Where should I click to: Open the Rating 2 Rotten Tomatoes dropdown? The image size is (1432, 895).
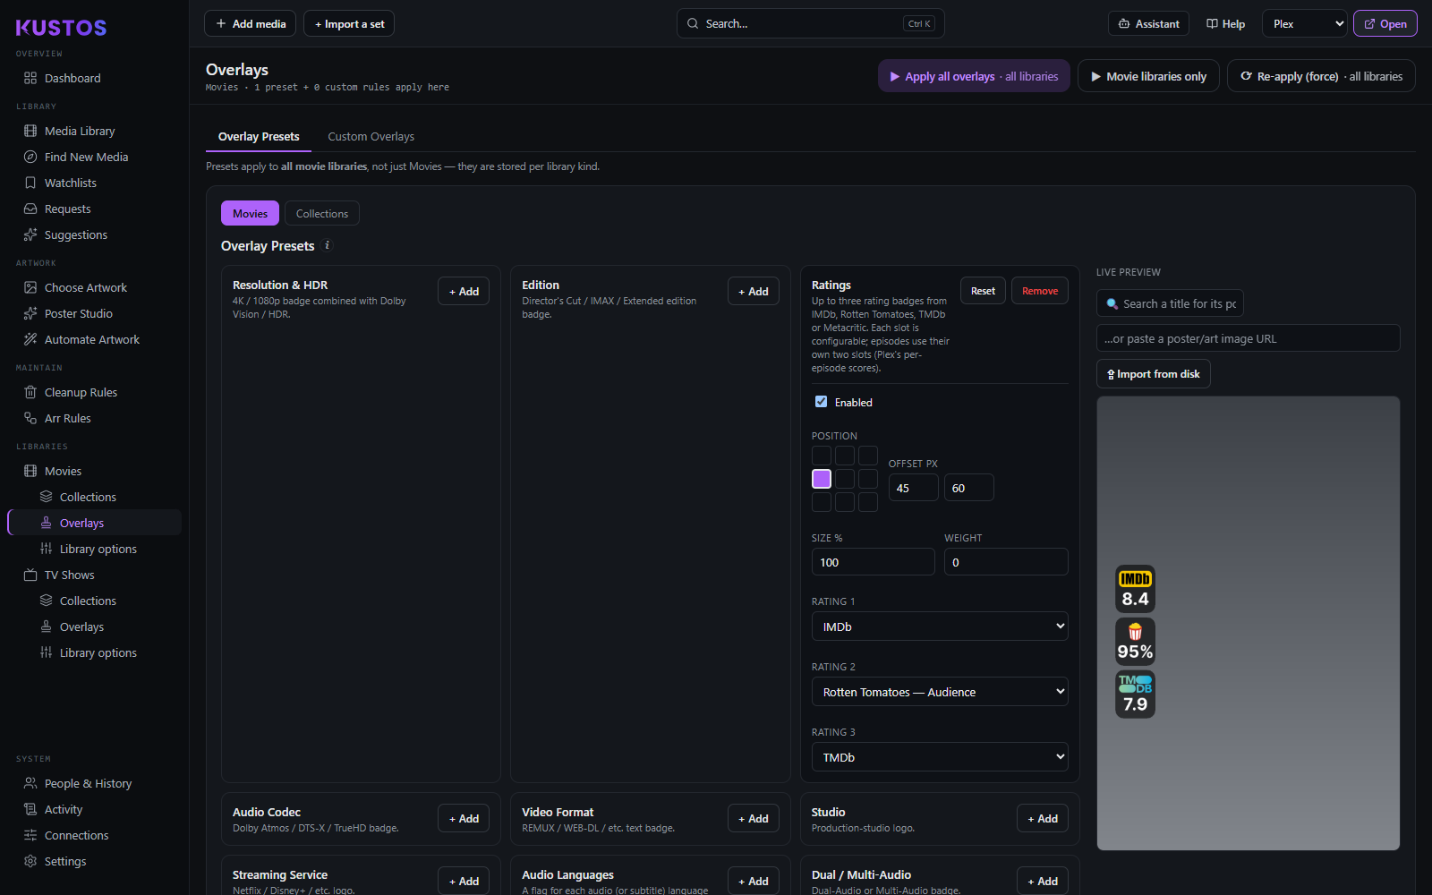940,692
